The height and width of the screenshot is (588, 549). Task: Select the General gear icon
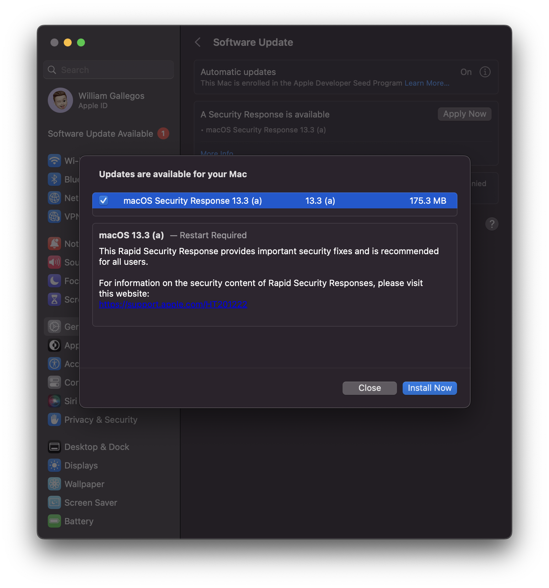[54, 327]
